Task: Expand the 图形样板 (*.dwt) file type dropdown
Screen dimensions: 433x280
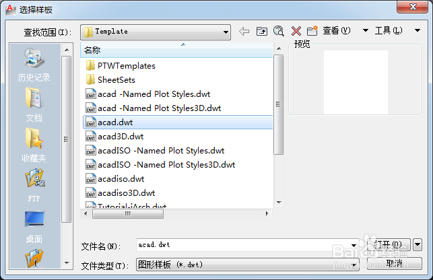Action: (354, 265)
